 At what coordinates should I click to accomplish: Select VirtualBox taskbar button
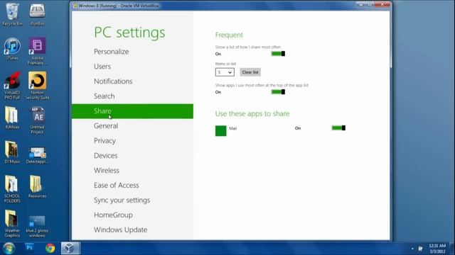[x=70, y=248]
